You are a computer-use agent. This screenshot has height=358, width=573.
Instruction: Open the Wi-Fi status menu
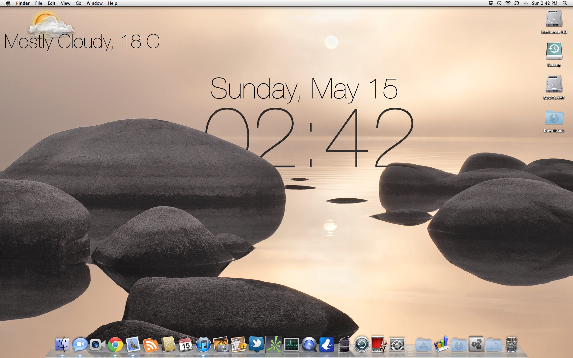tap(508, 3)
